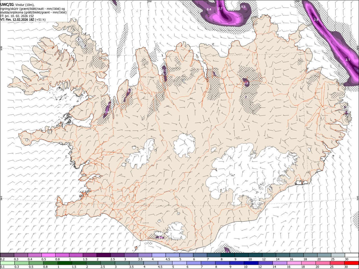Click the 'Vindur (10m),' text

click(x=24, y=5)
